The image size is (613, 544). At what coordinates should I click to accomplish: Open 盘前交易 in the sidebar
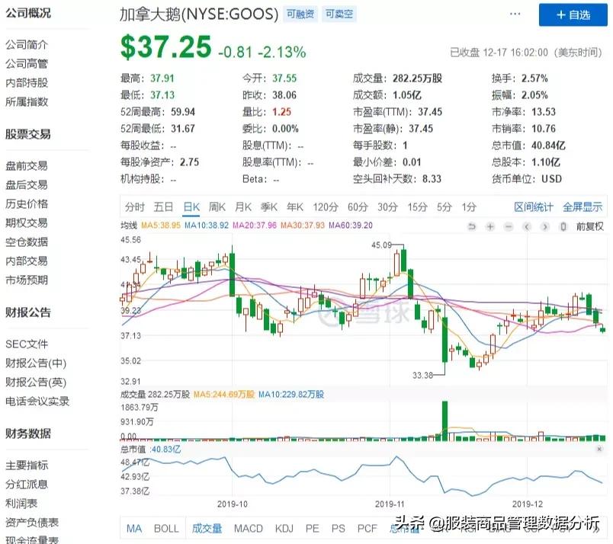click(x=27, y=165)
